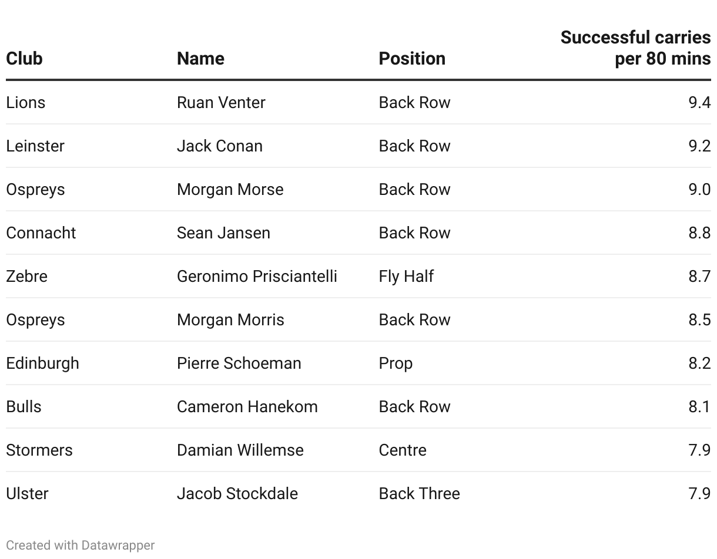Screen dimensions: 717x559
Task: Click the "Created with Datawrapper" footer link
Action: click(81, 545)
